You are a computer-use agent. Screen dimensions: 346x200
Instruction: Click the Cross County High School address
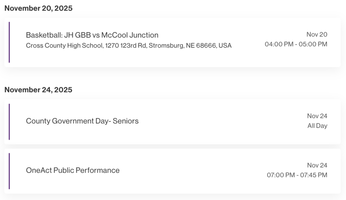(128, 45)
